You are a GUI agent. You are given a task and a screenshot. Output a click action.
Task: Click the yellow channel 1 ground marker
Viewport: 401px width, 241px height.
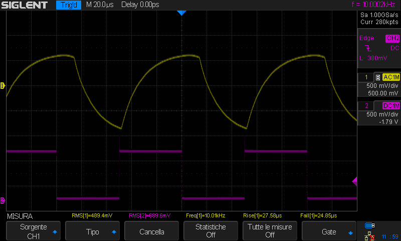3,86
